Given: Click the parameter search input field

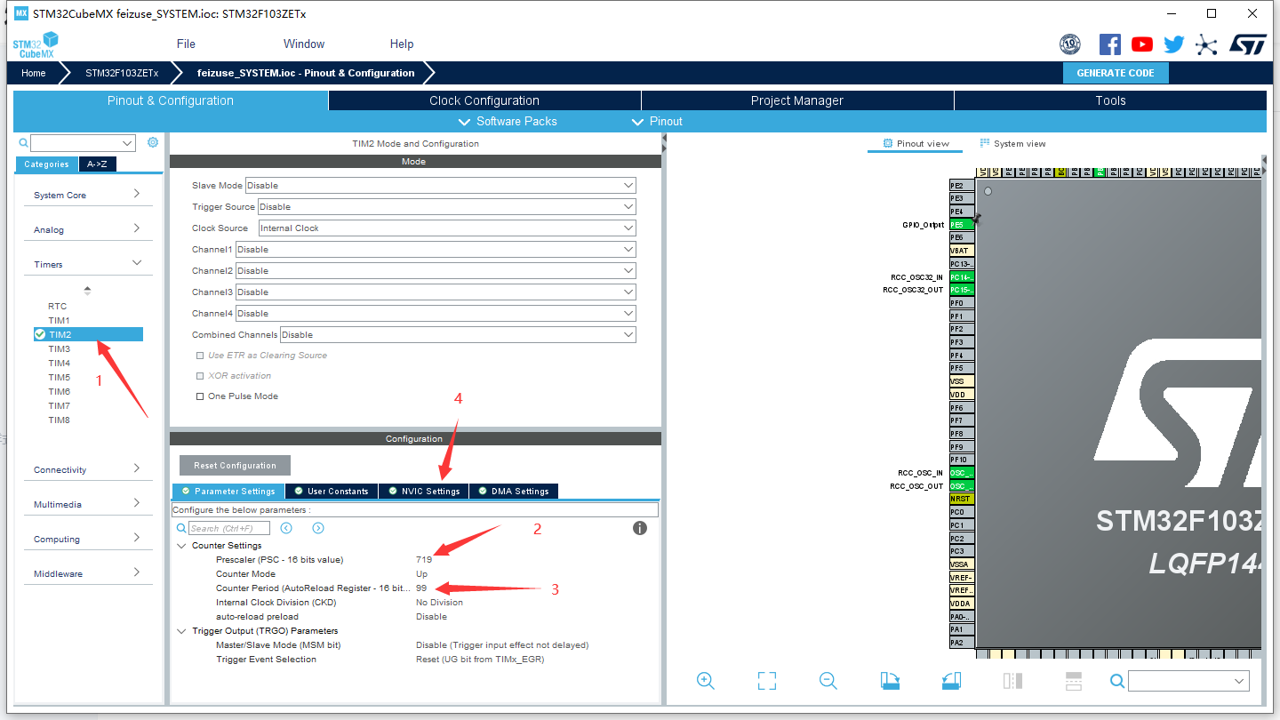Looking at the screenshot, I should [x=228, y=528].
